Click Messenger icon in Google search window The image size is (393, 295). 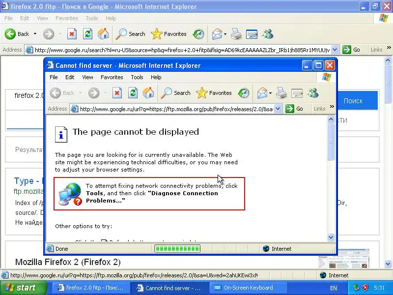click(268, 34)
